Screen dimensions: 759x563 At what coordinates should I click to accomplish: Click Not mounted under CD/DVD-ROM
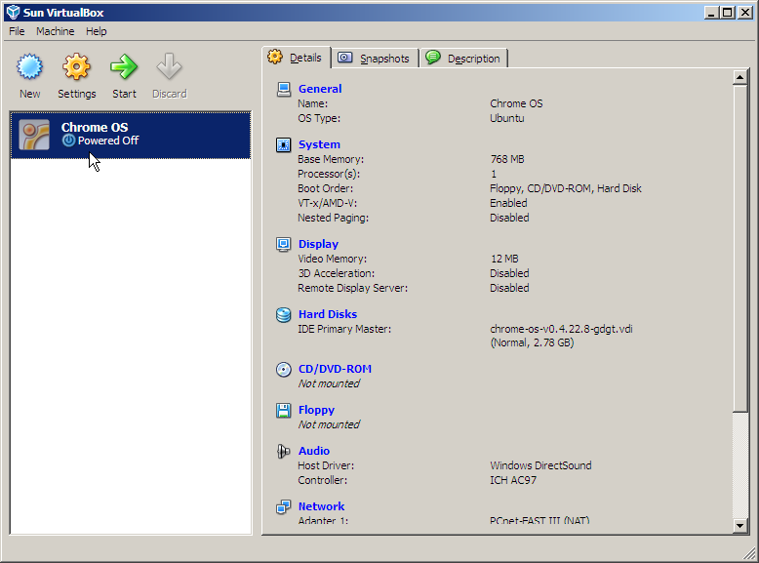329,383
